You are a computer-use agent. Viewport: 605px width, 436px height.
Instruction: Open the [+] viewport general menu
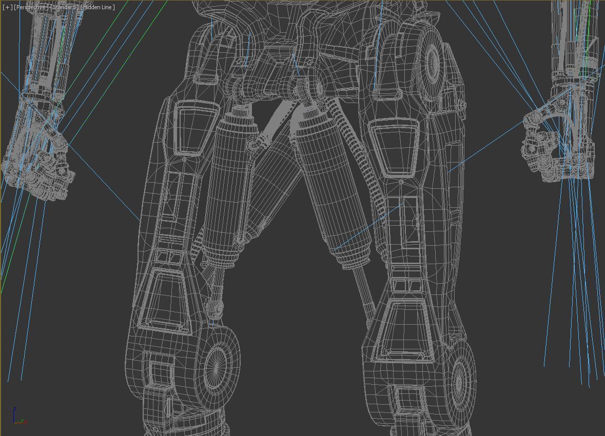7,7
